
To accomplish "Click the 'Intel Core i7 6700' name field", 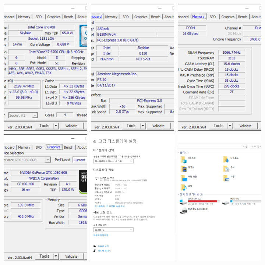I will (x=41, y=27).
